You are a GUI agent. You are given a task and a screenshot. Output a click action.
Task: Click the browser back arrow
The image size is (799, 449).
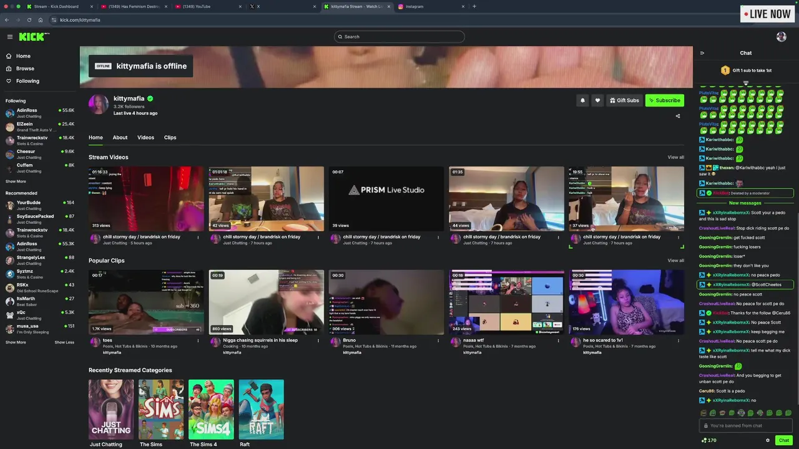click(x=7, y=20)
